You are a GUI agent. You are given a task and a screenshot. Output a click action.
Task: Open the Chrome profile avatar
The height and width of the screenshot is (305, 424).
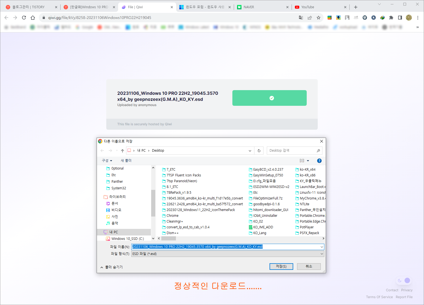(409, 18)
